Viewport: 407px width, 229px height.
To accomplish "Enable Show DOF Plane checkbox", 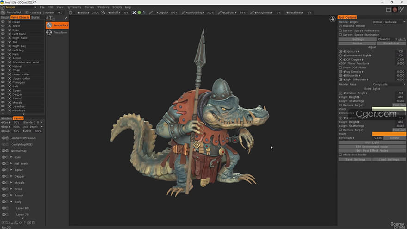I will (x=340, y=68).
